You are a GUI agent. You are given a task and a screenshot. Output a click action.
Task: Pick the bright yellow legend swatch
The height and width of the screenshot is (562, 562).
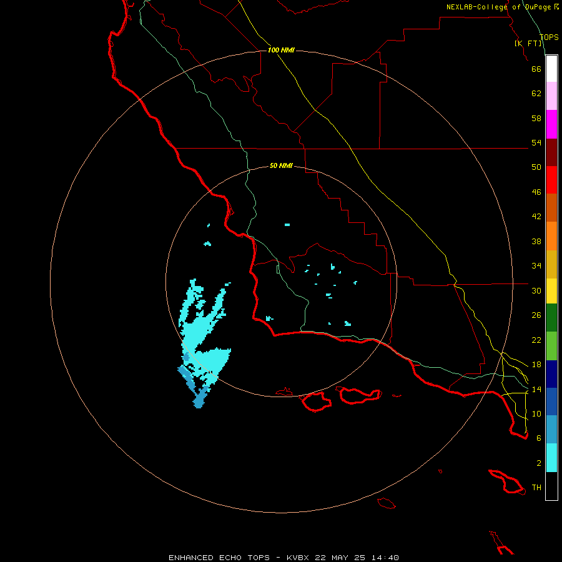pos(551,291)
